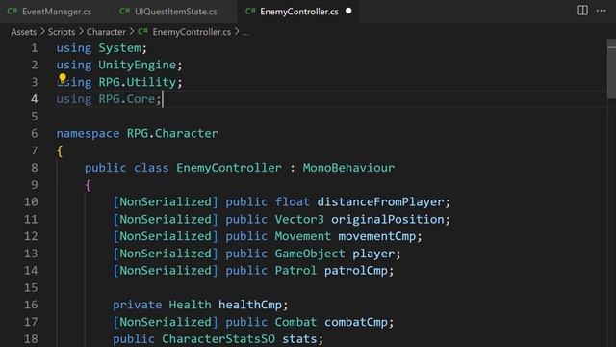Click the 'player' field name
Screen dimensions: 616x347
click(373, 254)
